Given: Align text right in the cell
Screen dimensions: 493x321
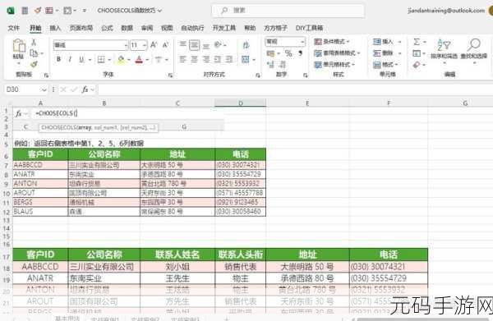Looking at the screenshot, I should [206, 59].
